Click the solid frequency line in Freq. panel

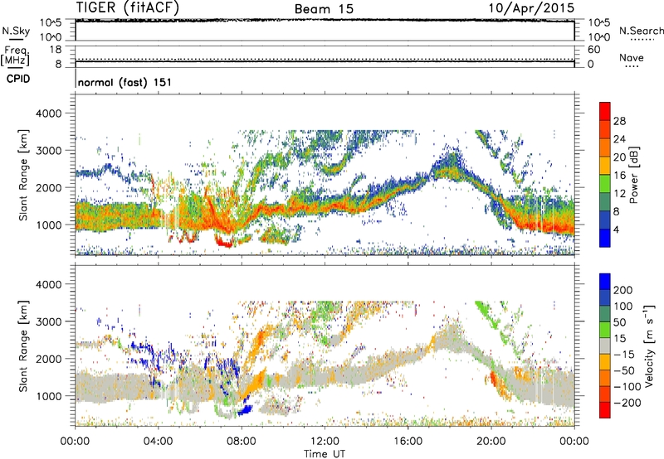coord(325,61)
